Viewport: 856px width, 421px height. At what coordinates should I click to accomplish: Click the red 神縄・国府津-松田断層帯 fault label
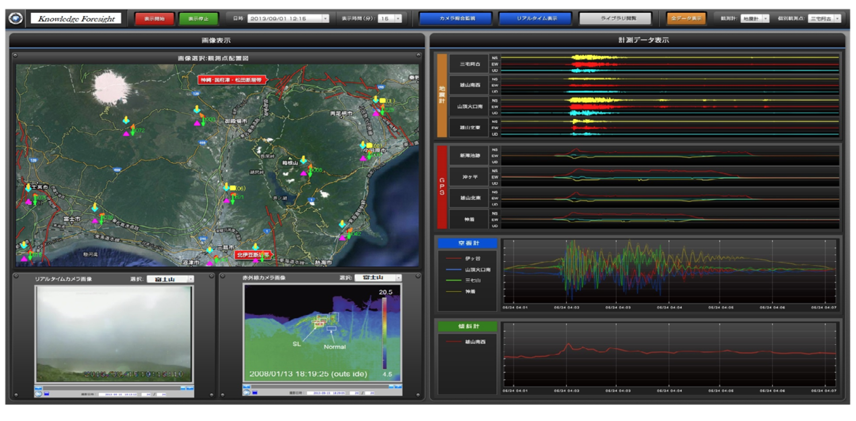pos(232,80)
